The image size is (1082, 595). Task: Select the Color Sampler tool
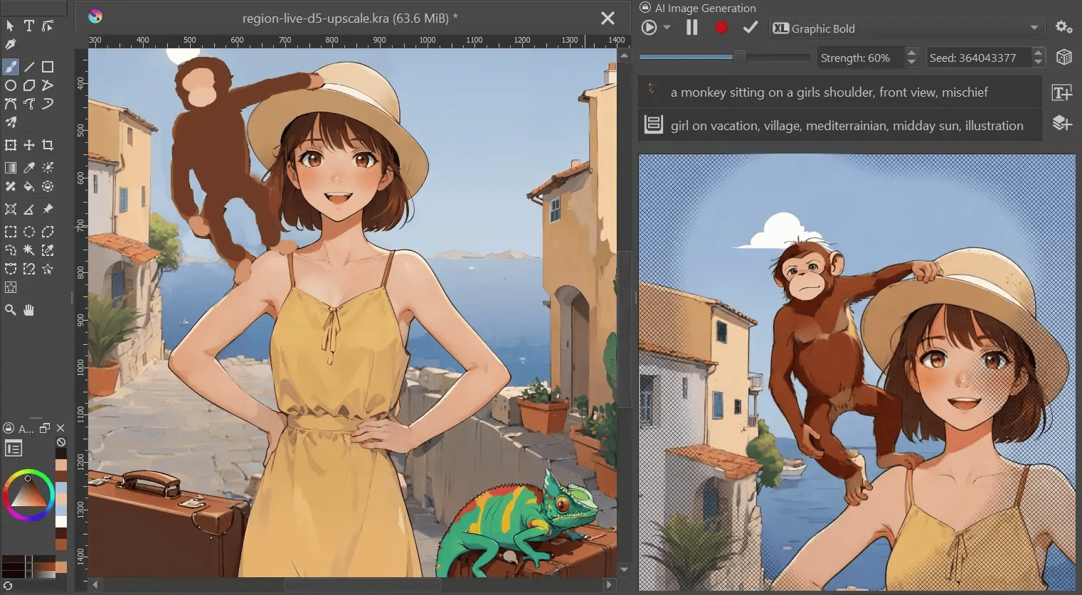[29, 167]
